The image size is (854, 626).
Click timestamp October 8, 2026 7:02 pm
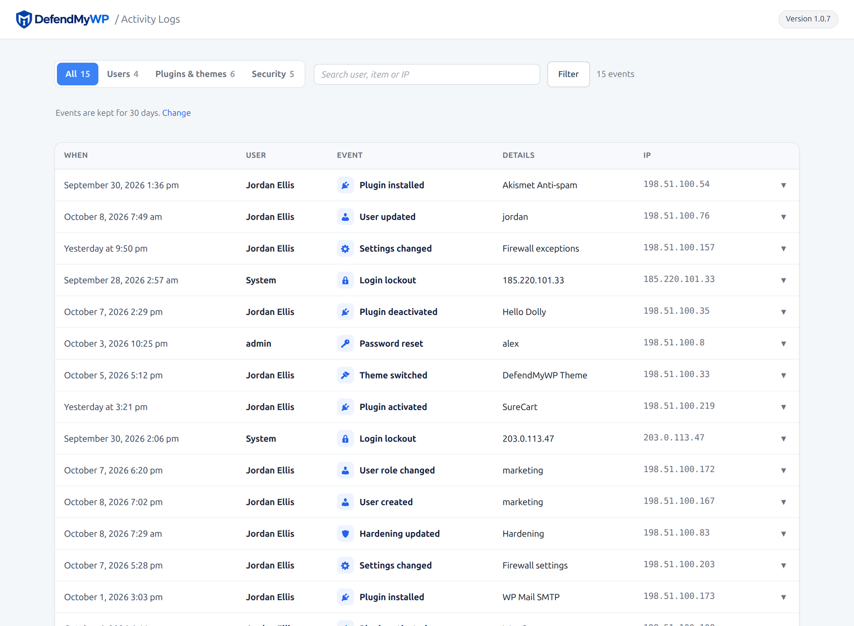pyautogui.click(x=113, y=502)
